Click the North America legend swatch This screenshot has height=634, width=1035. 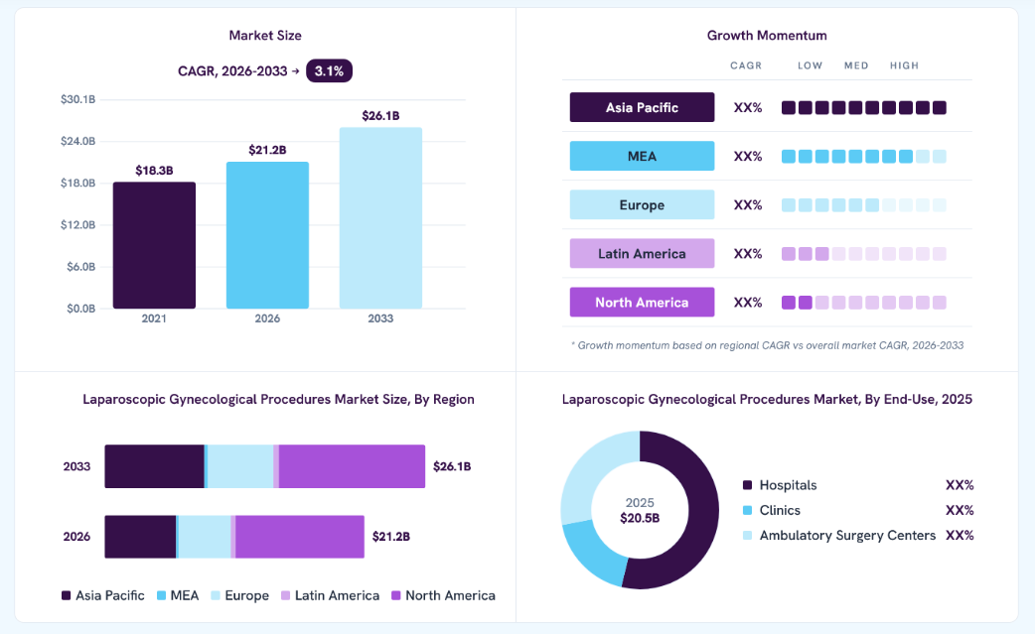click(x=396, y=595)
